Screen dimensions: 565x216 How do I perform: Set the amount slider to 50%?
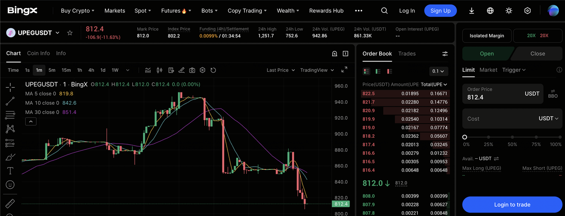[512, 137]
